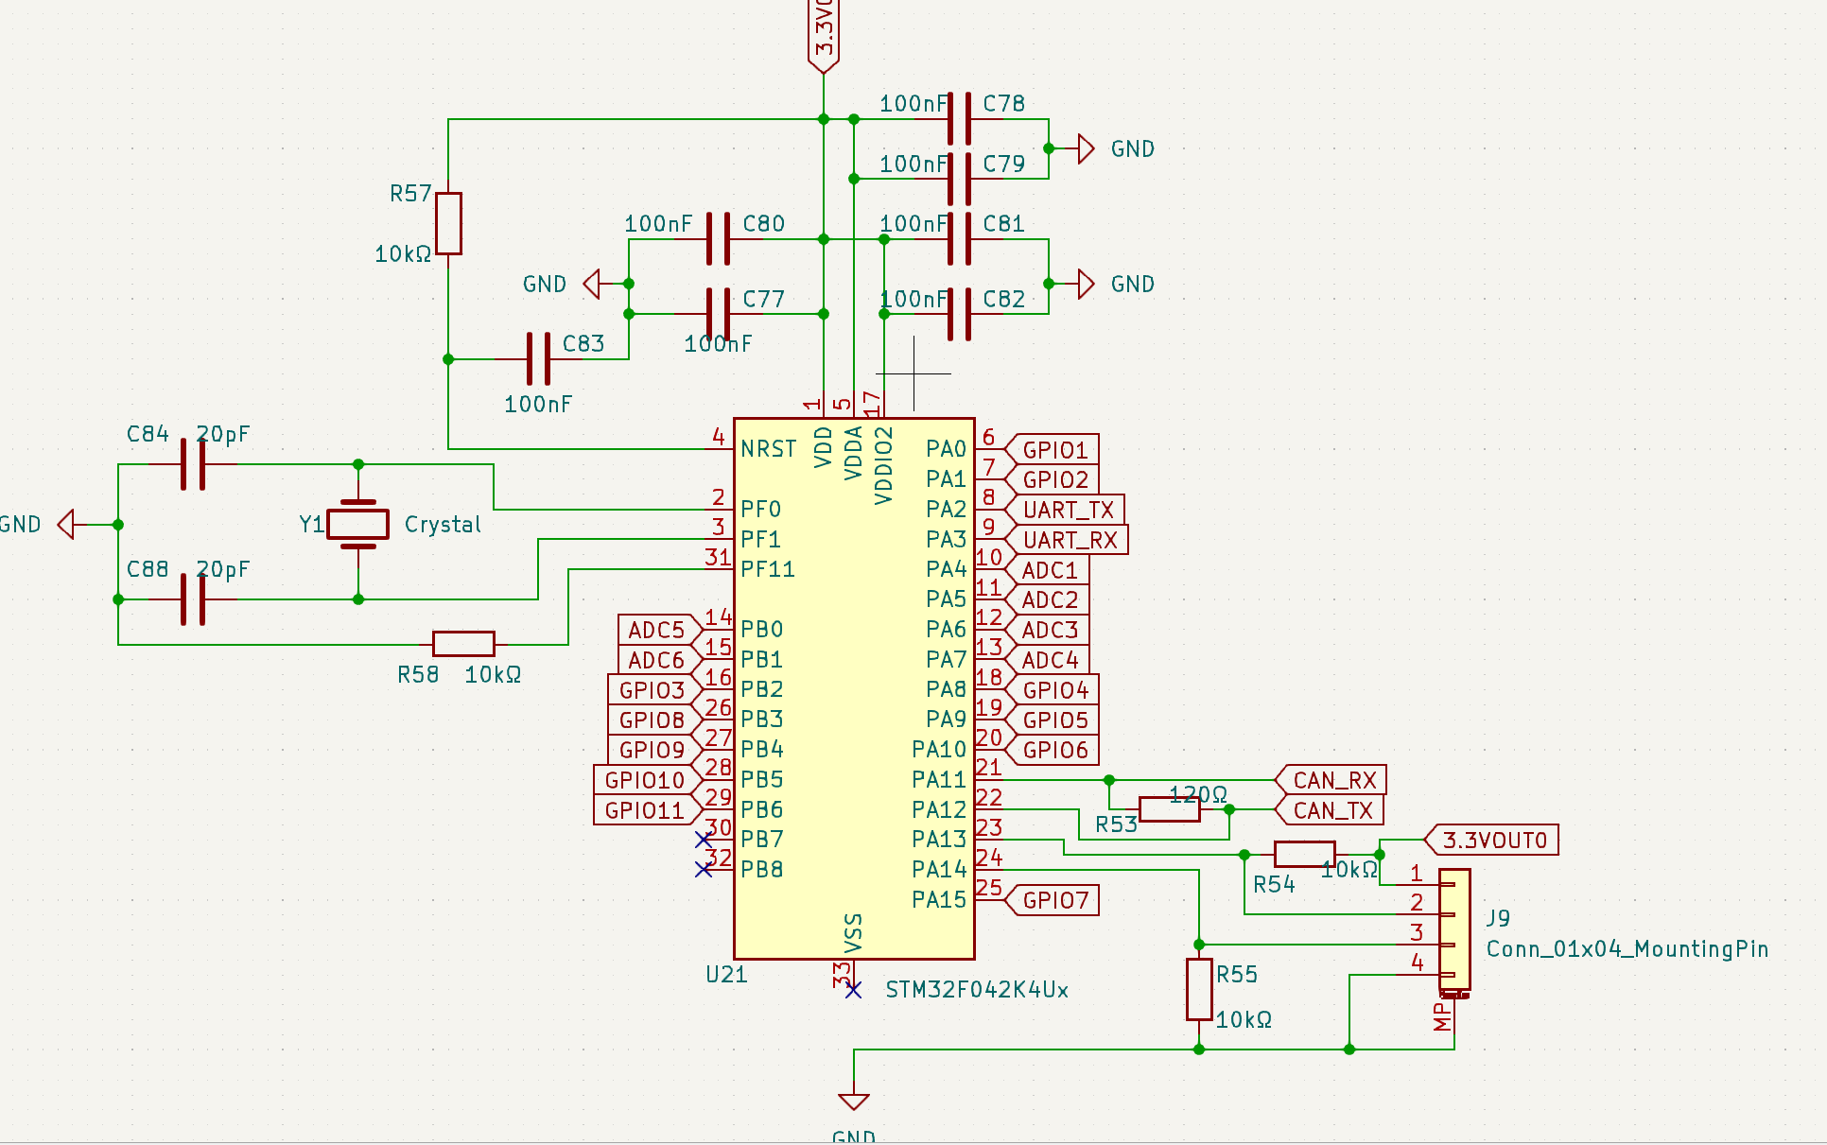Select the GND symbol left of C80
1827x1145 pixels.
point(592,284)
